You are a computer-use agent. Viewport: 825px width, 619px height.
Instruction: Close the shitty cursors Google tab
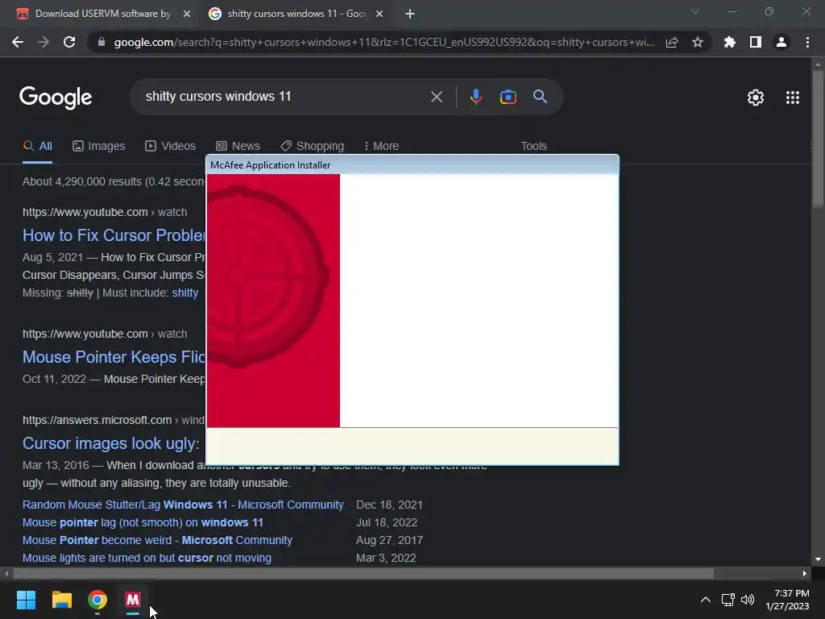coord(379,14)
